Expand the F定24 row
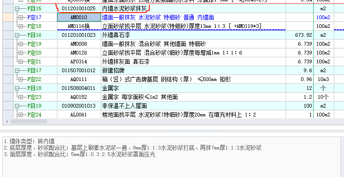This screenshot has width=344, height=177. tap(21, 115)
